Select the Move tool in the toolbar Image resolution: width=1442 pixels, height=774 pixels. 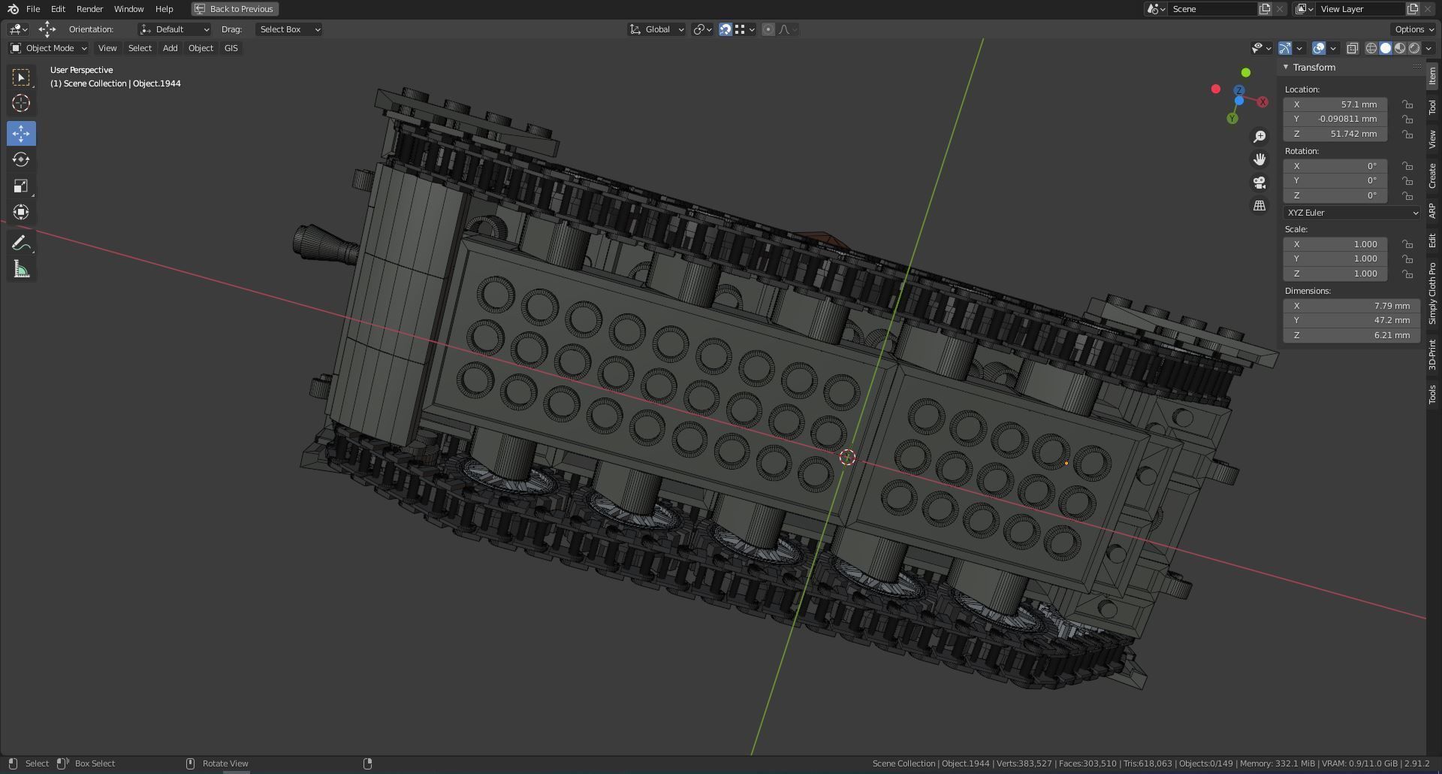(x=21, y=133)
